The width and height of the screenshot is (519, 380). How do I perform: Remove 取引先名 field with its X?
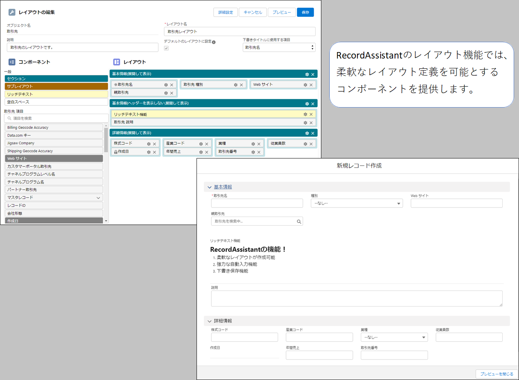(171, 85)
